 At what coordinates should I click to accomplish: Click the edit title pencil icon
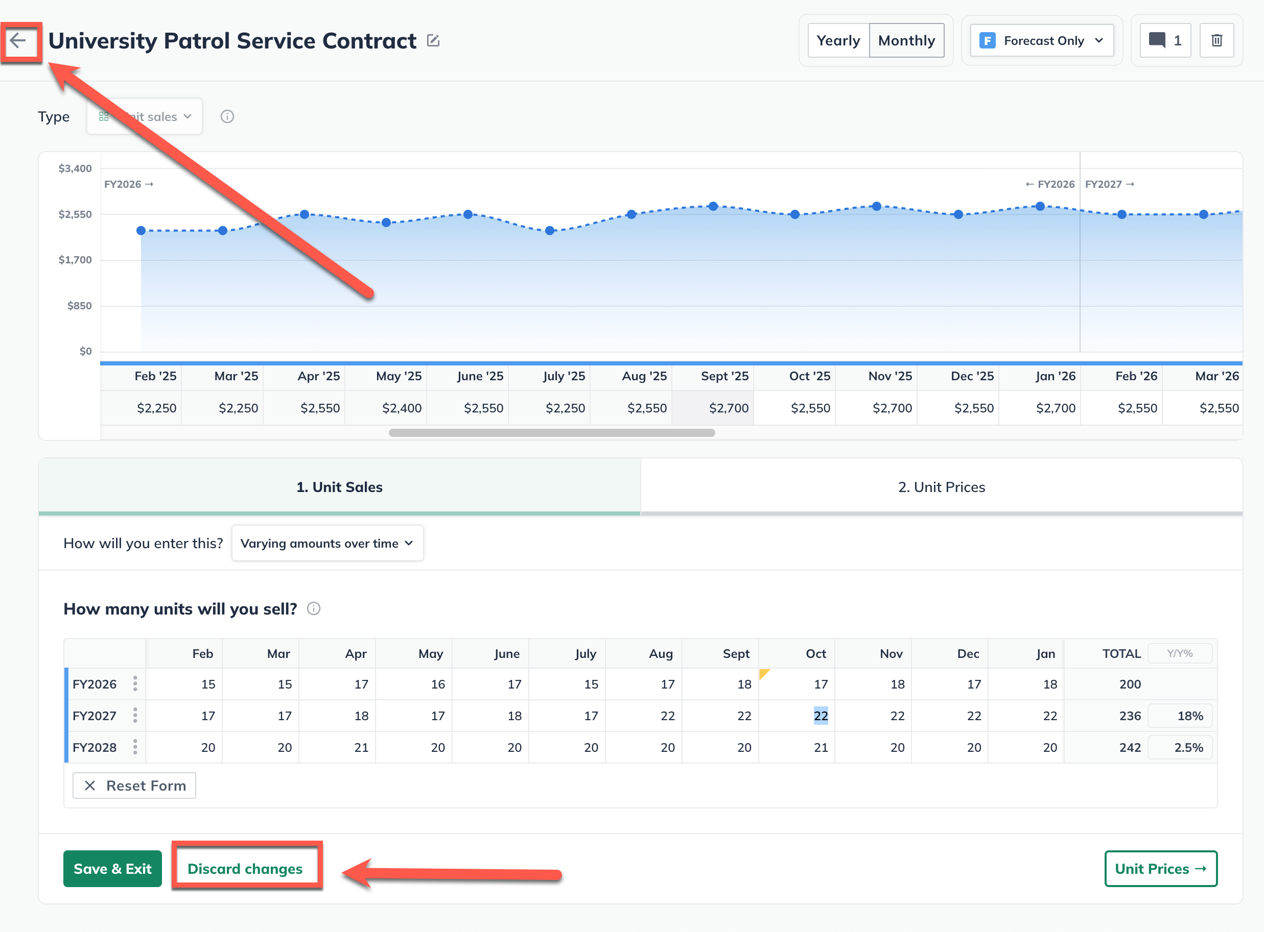(433, 41)
